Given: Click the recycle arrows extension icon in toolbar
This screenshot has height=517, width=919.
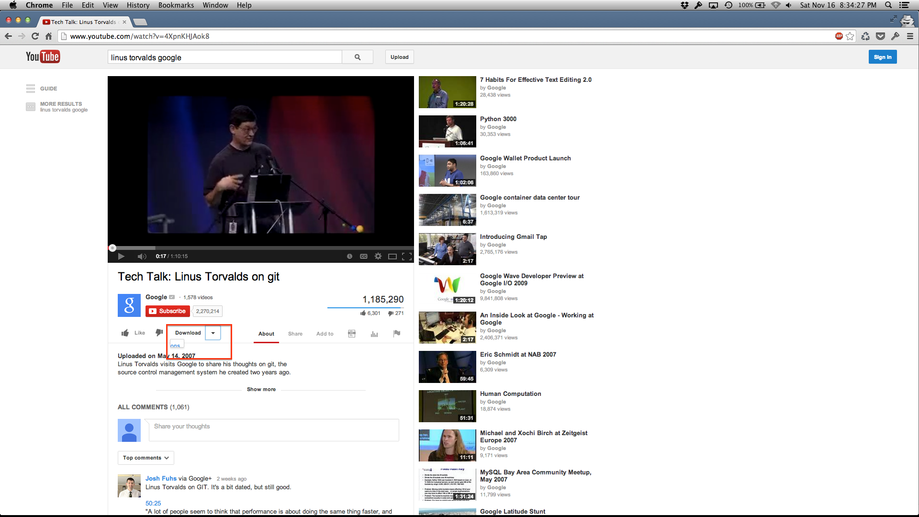Looking at the screenshot, I should pos(865,36).
